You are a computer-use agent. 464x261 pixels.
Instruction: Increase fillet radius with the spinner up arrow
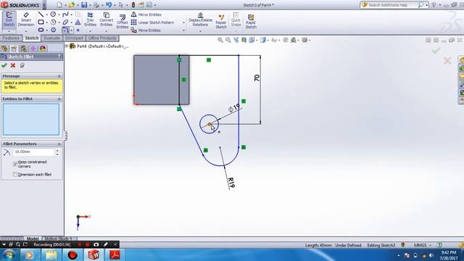[57, 150]
